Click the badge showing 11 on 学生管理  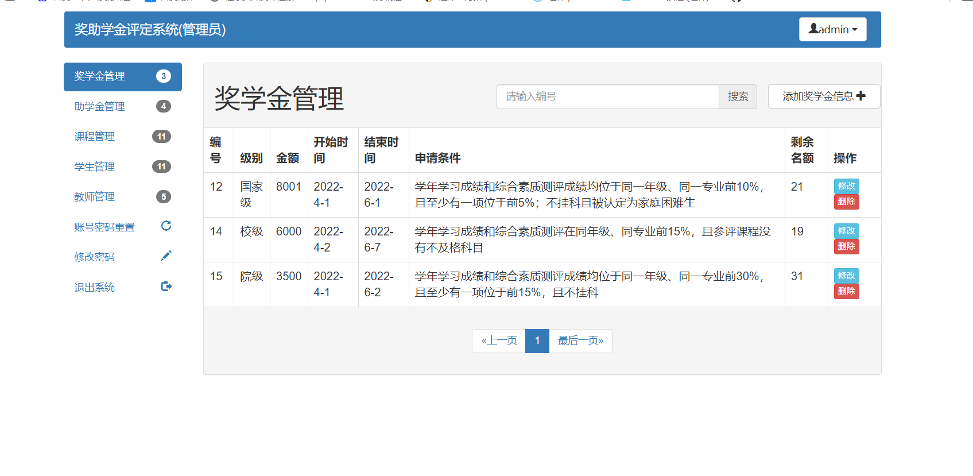click(x=161, y=167)
